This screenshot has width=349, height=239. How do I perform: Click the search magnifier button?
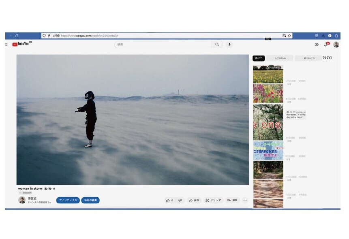(217, 45)
